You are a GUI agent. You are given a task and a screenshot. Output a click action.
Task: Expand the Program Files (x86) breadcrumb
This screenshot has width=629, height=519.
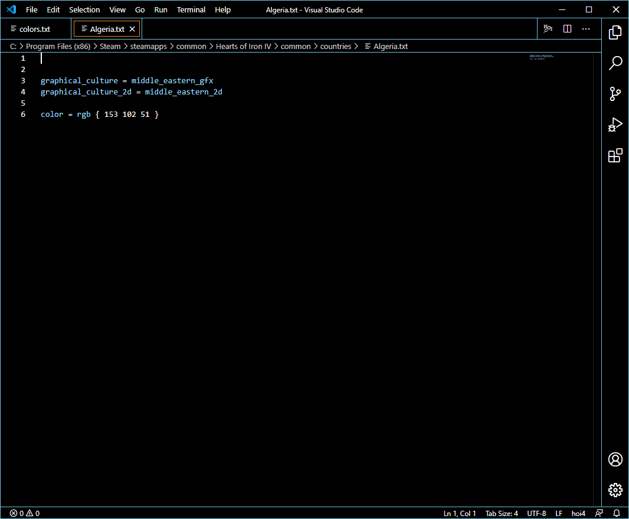(x=58, y=47)
